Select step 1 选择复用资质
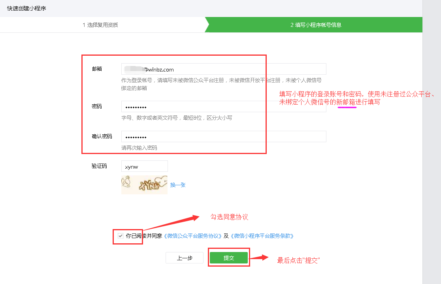 point(100,25)
